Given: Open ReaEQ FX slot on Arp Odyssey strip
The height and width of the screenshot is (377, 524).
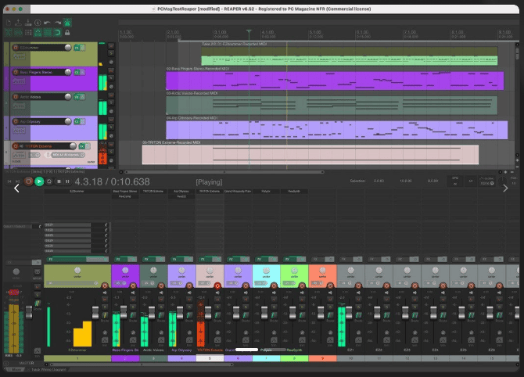Looking at the screenshot, I should pyautogui.click(x=181, y=196).
